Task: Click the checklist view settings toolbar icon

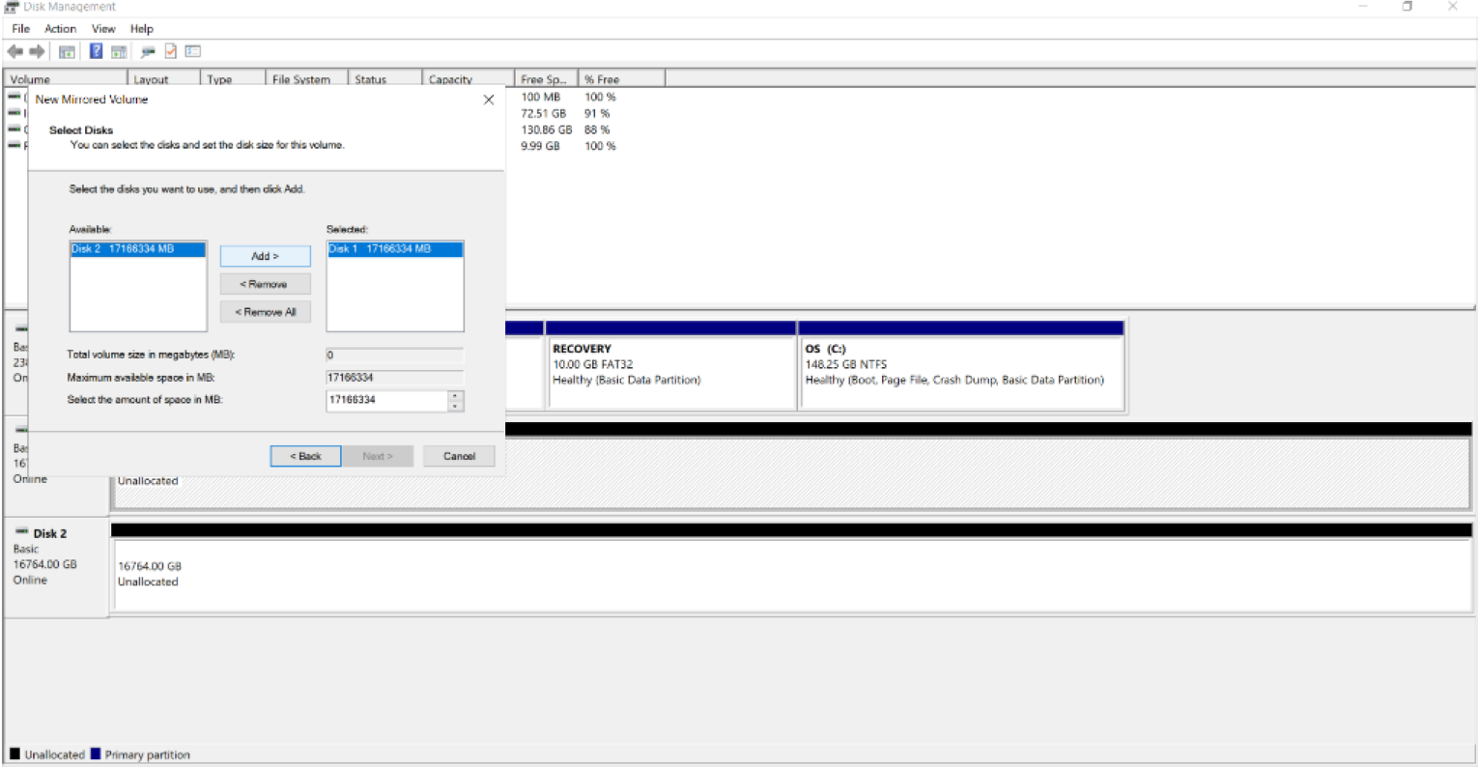Action: pyautogui.click(x=193, y=52)
